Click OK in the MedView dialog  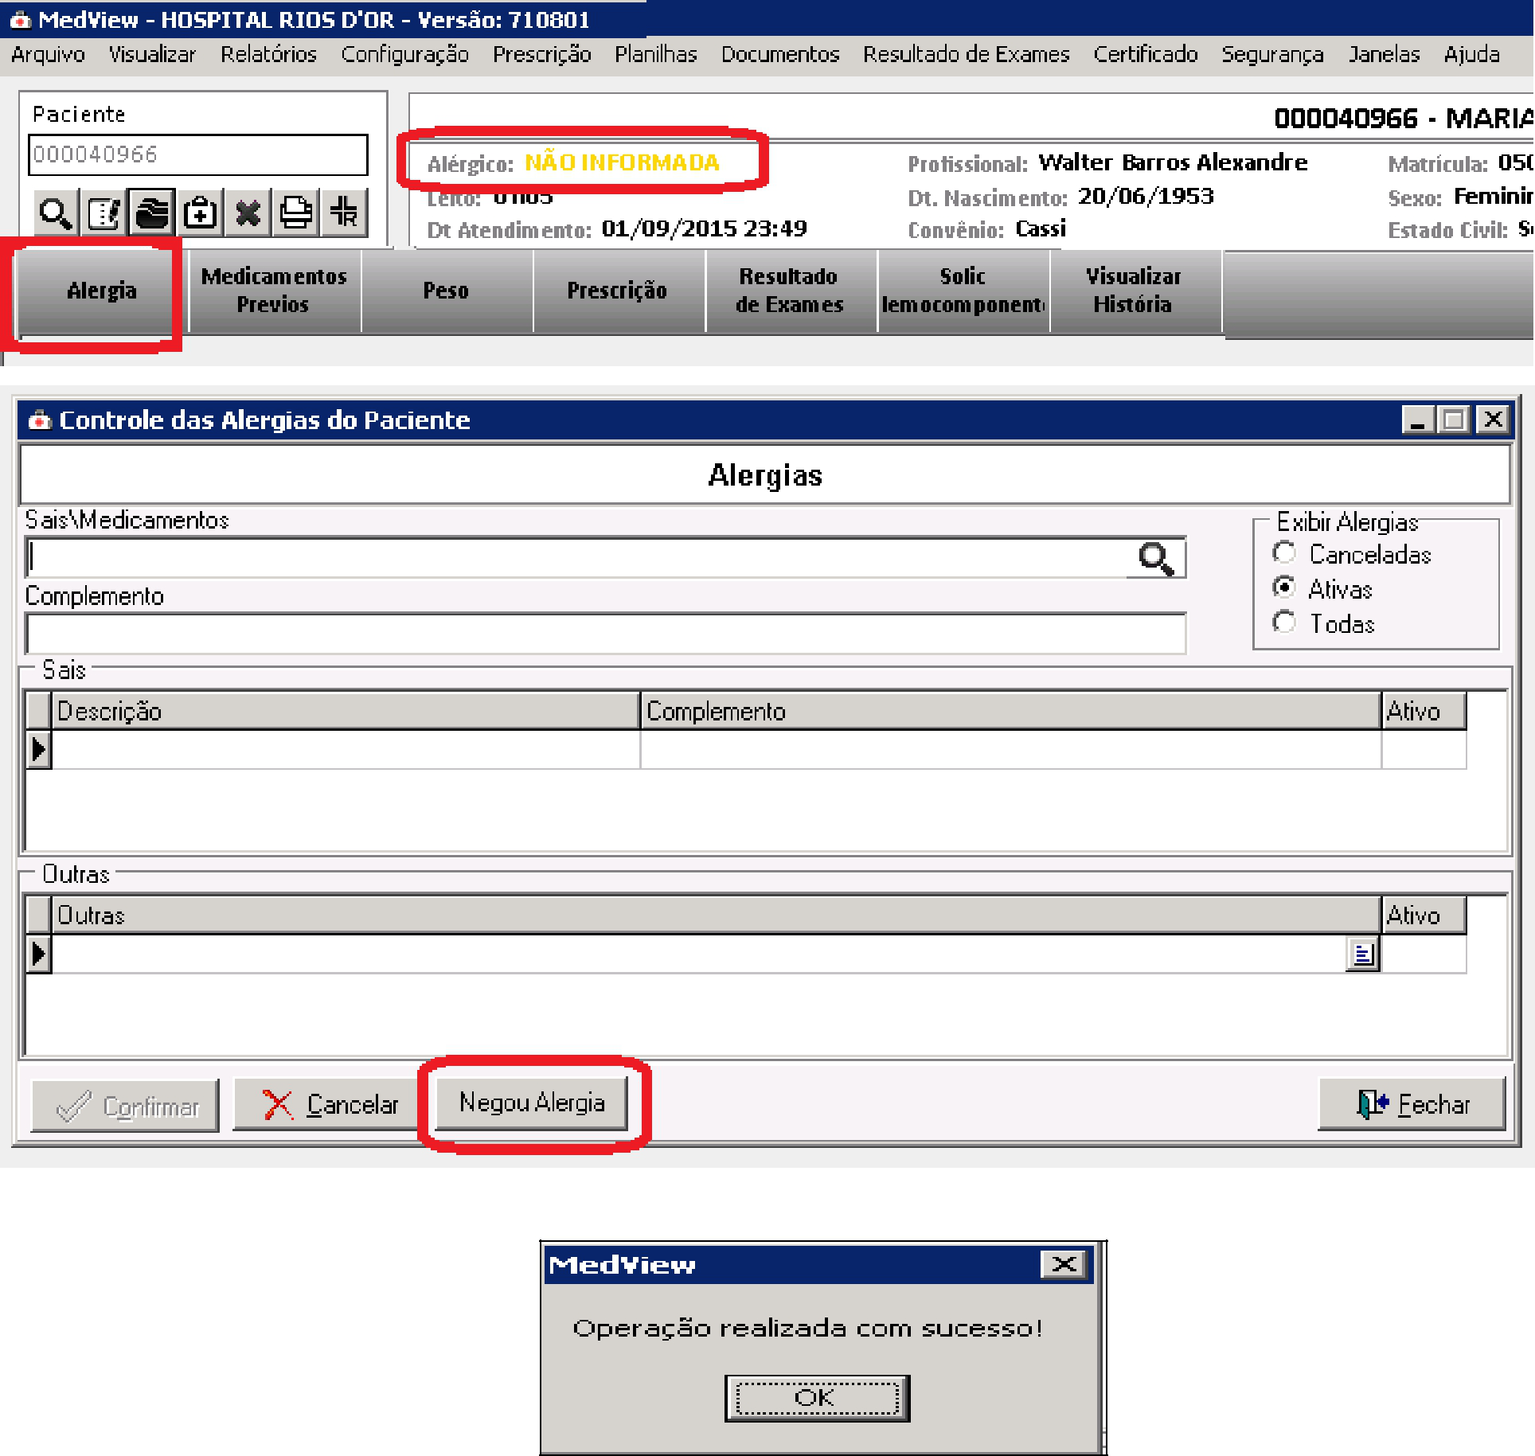(817, 1398)
